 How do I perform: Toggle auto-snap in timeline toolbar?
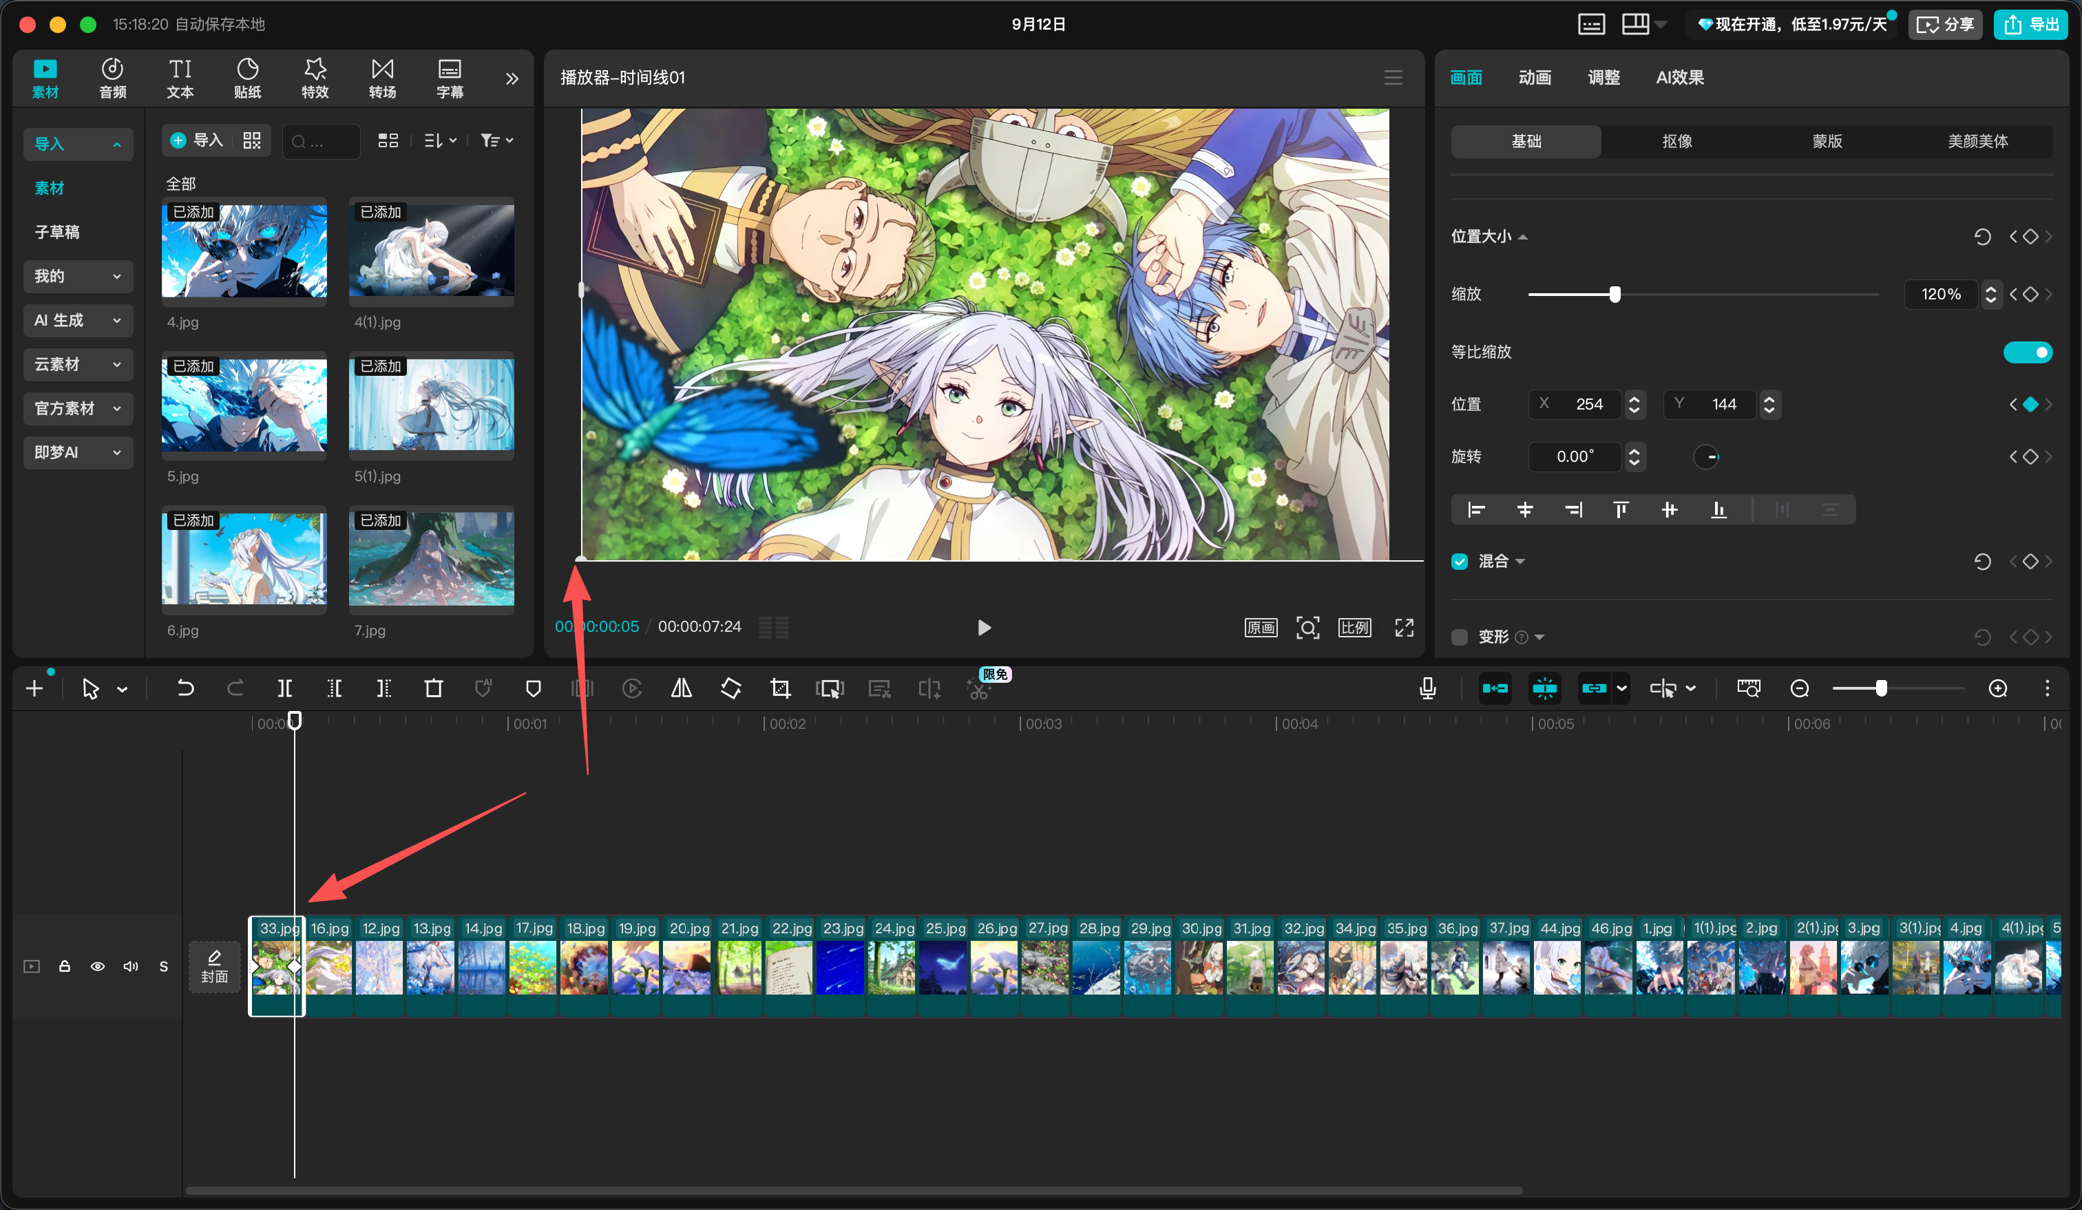(1544, 689)
